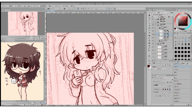192x108 pixels.
Task: Select the Zoom magnifier tool in toolbox
Action: tap(149, 13)
